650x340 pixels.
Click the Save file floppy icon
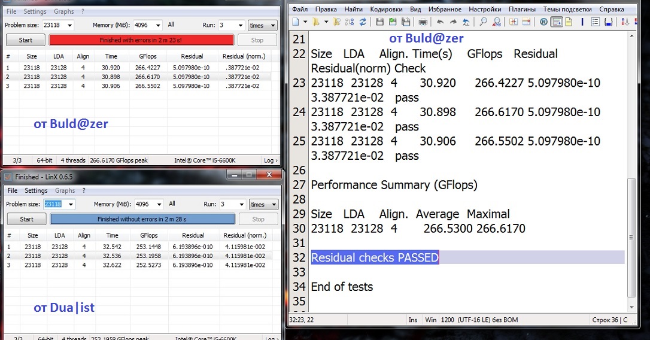380,22
